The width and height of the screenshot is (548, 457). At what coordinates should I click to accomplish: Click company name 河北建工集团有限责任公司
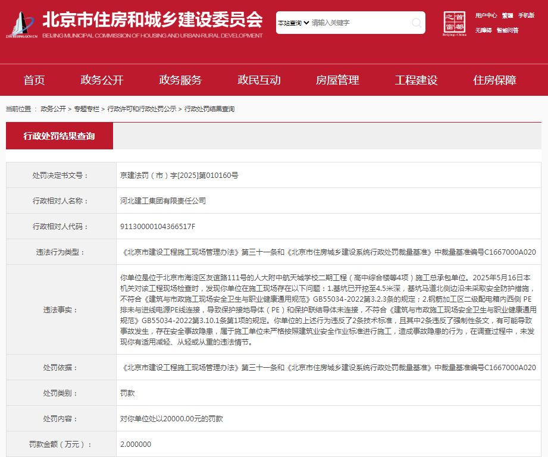point(163,201)
